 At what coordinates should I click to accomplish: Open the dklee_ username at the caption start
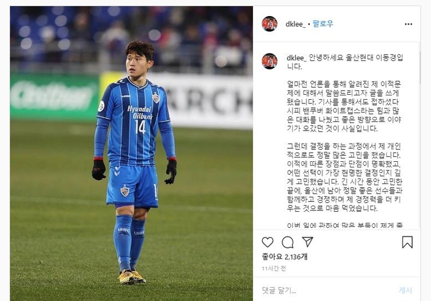tap(297, 58)
